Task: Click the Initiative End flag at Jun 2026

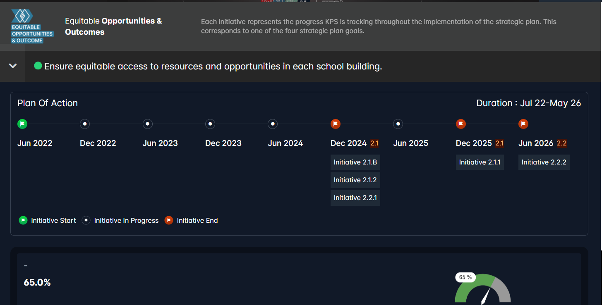Action: 523,124
